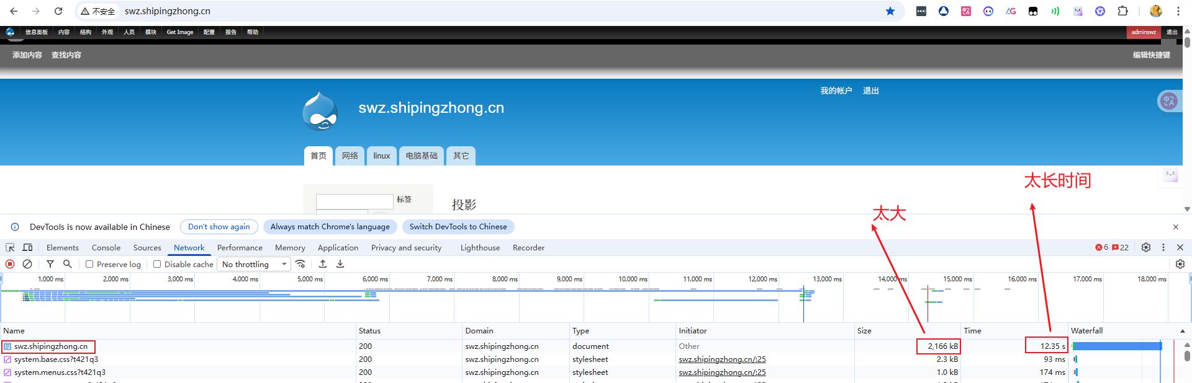Open the linux tab on the site
Image resolution: width=1192 pixels, height=383 pixels.
(381, 156)
